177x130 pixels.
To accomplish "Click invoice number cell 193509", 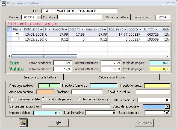I will coord(151,39).
